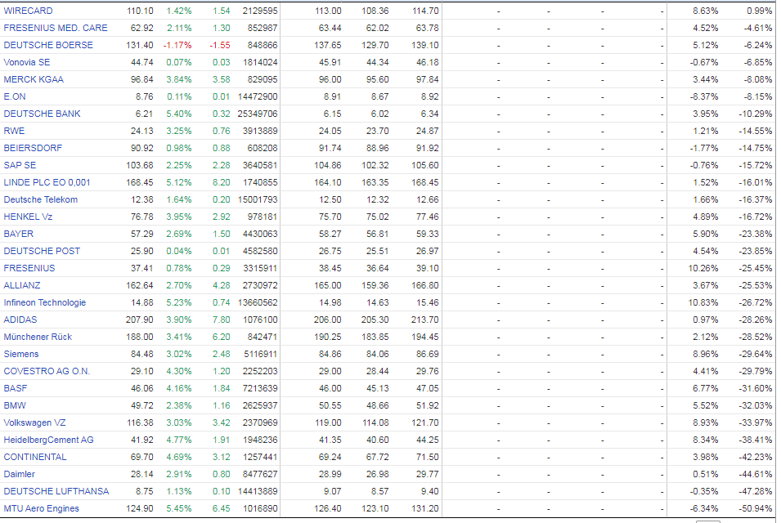This screenshot has height=523, width=781.
Task: Open the BAYER stock link
Action: click(19, 234)
